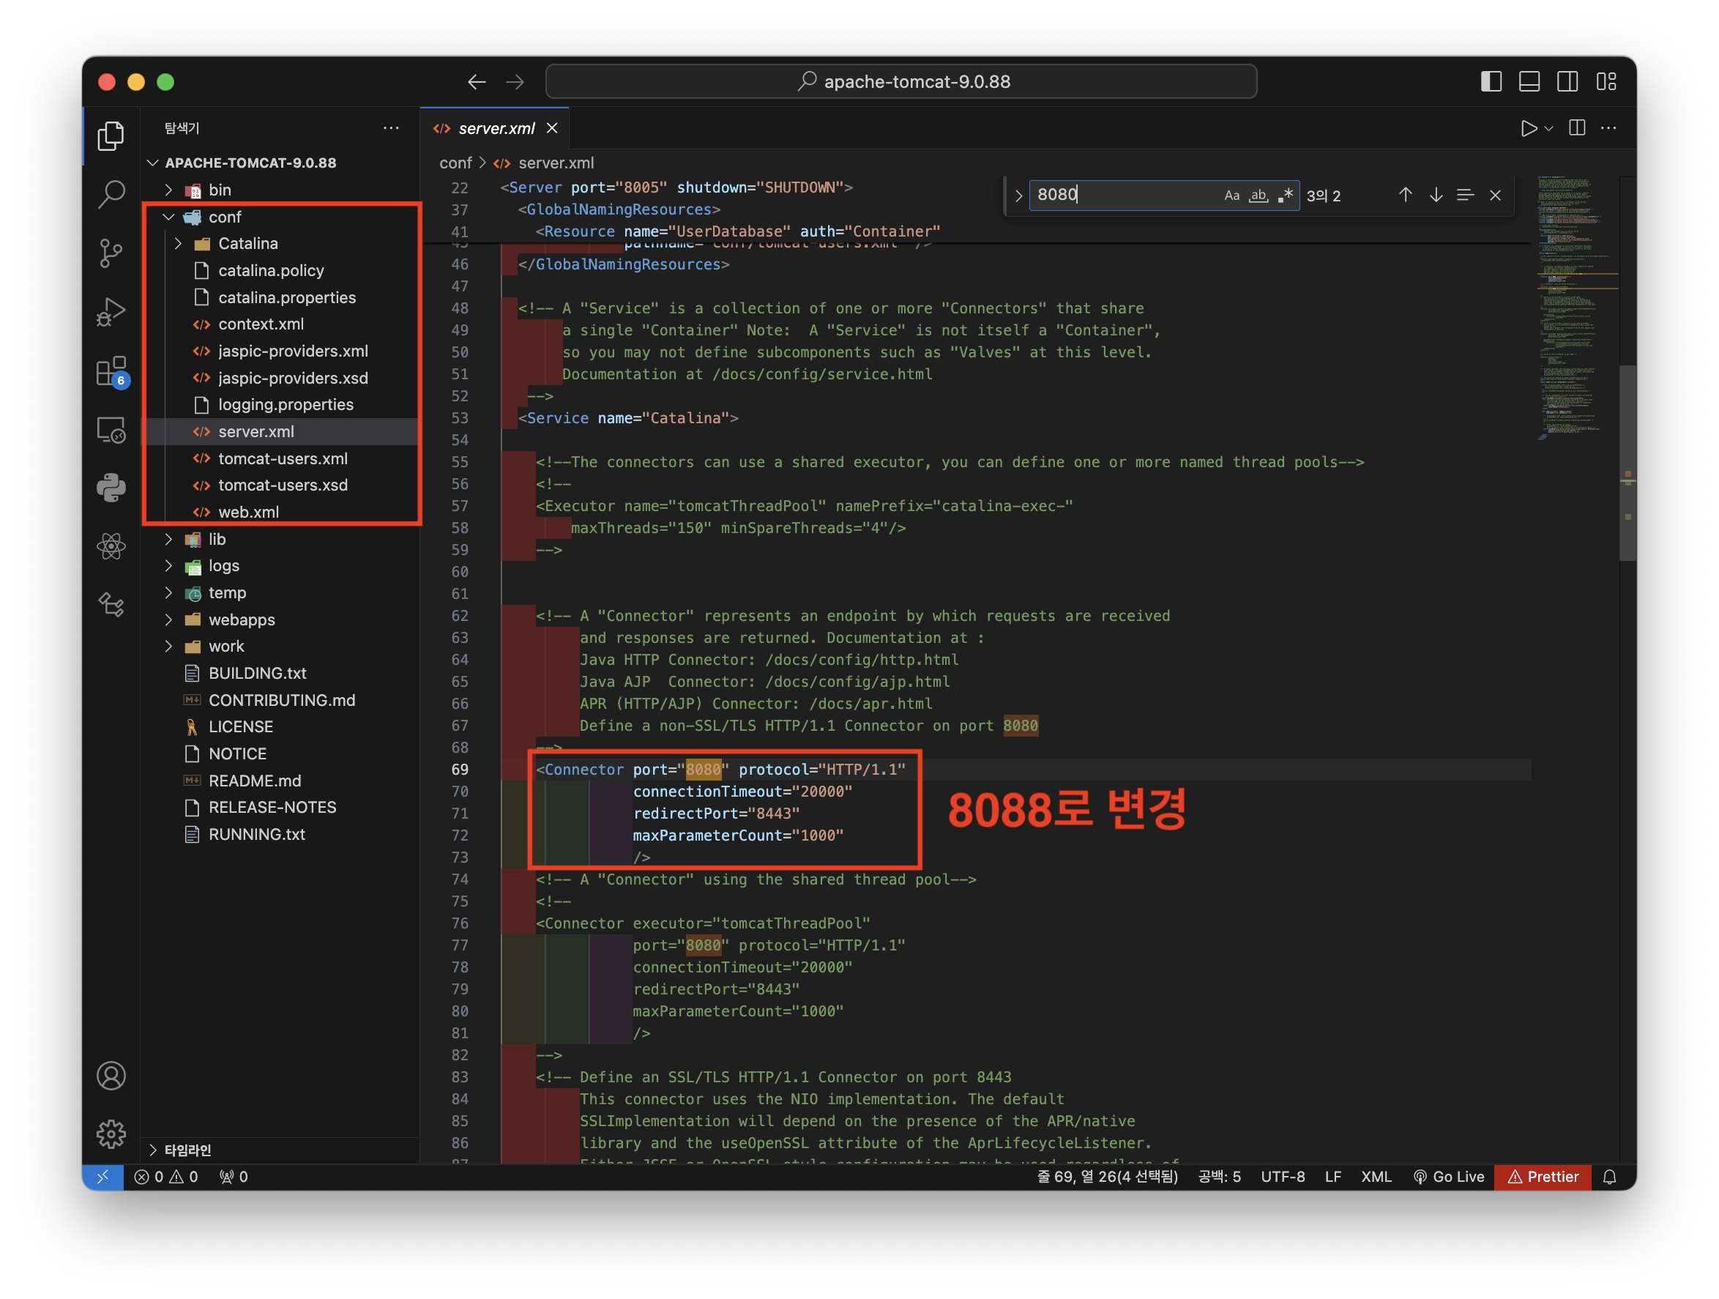Select the server.xml editor tab
The image size is (1719, 1299).
click(x=496, y=128)
